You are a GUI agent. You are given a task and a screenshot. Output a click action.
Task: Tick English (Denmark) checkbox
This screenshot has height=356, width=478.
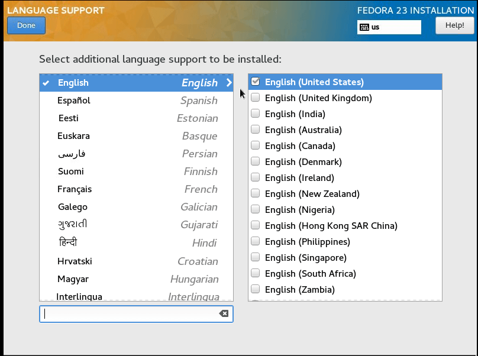[255, 161]
